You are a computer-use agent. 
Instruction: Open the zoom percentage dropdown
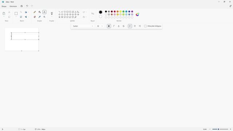pos(205,129)
